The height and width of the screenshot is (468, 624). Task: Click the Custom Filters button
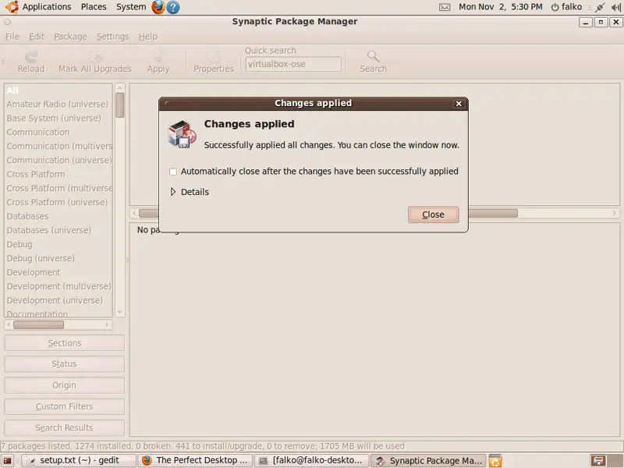pos(65,406)
